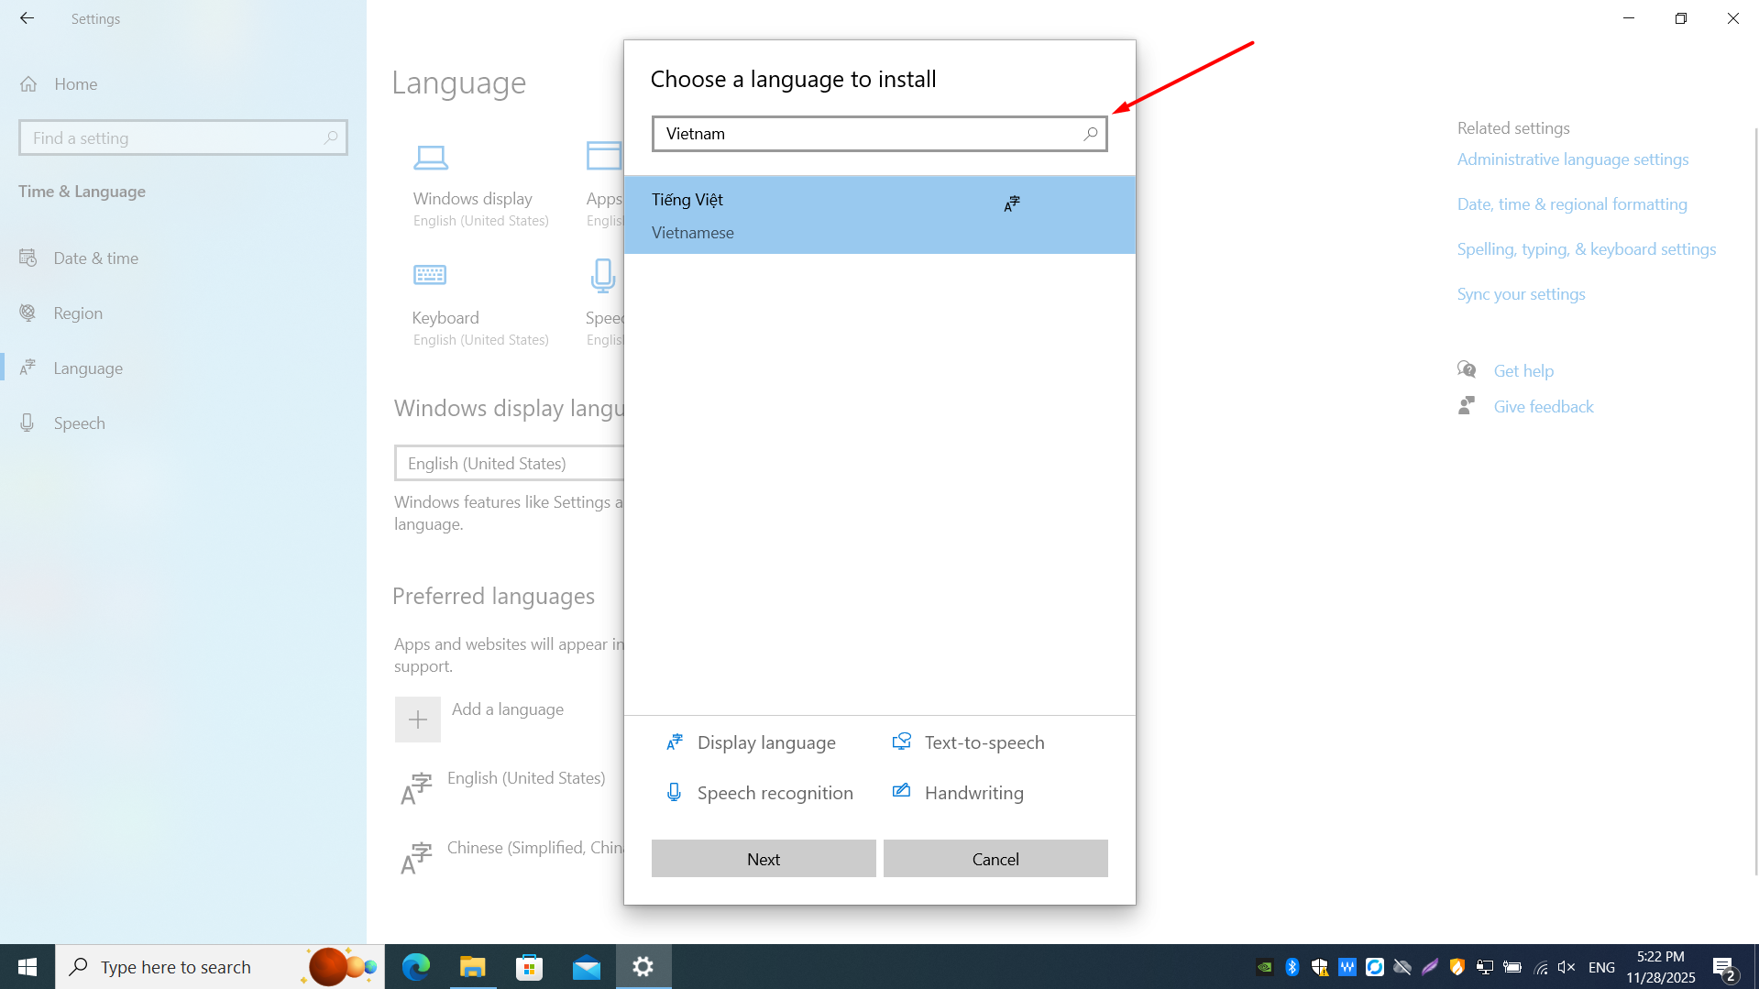The image size is (1759, 989).
Task: Open Microsoft Store from taskbar
Action: coord(529,967)
